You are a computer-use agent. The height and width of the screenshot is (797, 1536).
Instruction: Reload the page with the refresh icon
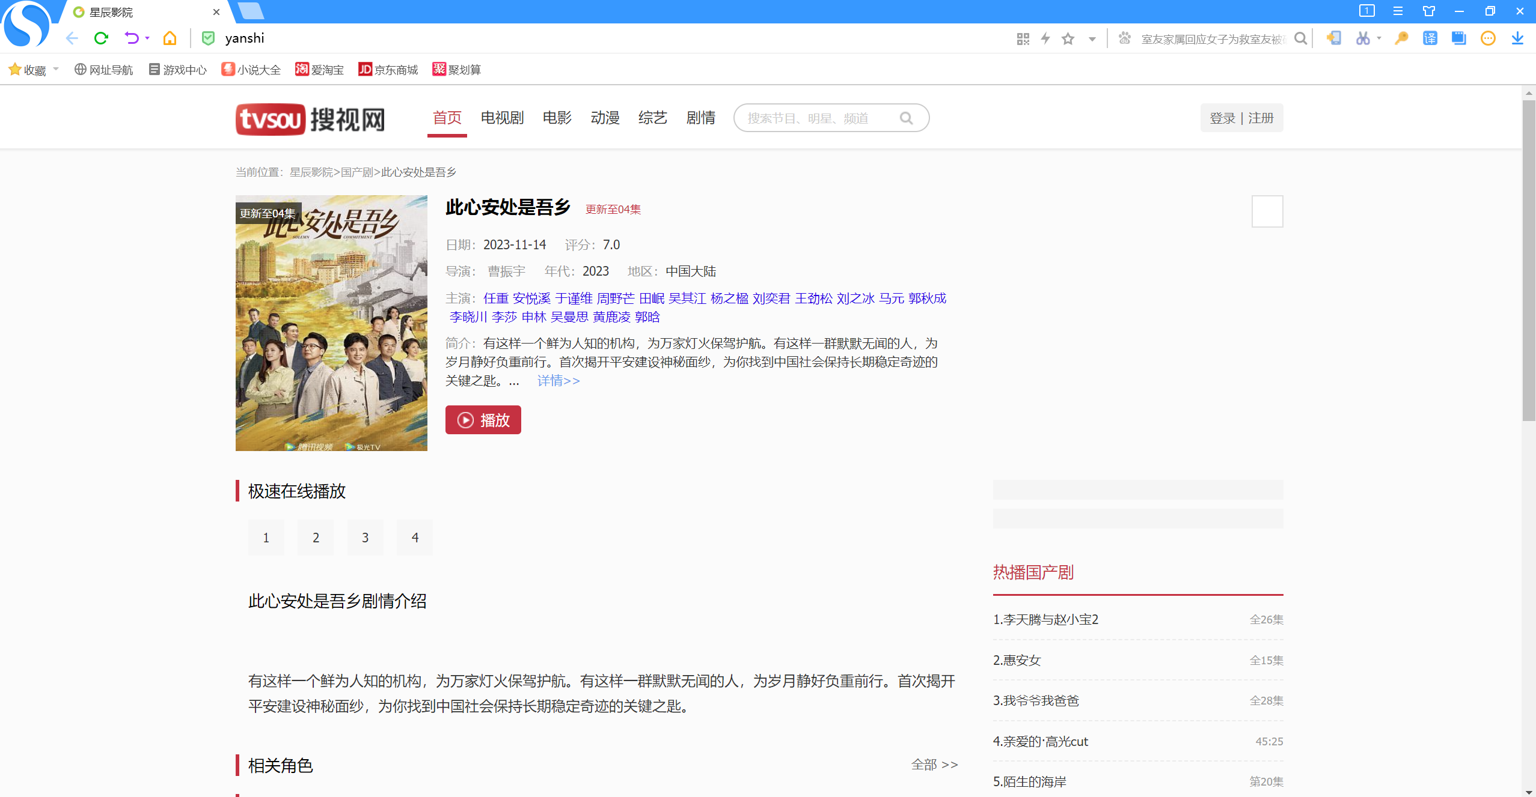click(x=101, y=38)
